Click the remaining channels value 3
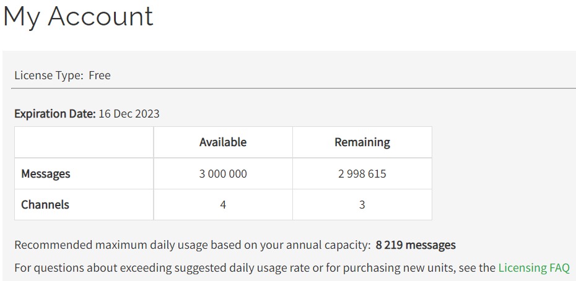This screenshot has height=281, width=576. pyautogui.click(x=362, y=204)
